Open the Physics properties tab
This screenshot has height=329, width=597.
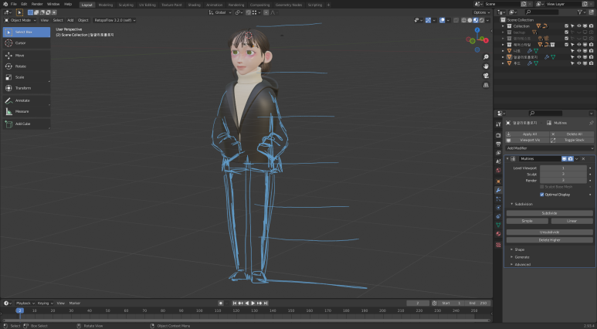[x=498, y=208]
